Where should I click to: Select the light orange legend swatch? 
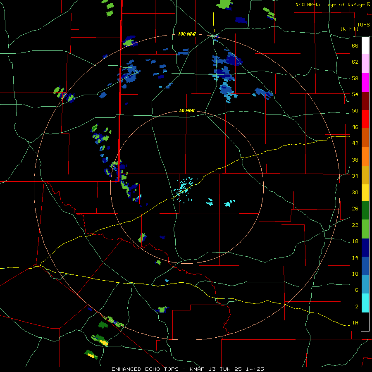[x=365, y=156]
